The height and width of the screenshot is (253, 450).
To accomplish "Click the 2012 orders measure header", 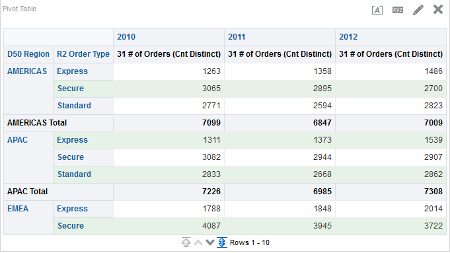I will point(391,54).
